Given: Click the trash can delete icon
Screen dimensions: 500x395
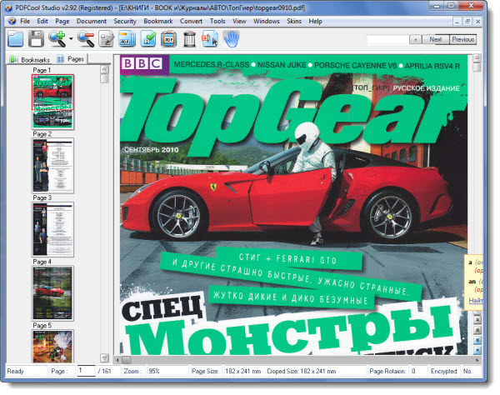Looking at the screenshot, I should tap(189, 38).
